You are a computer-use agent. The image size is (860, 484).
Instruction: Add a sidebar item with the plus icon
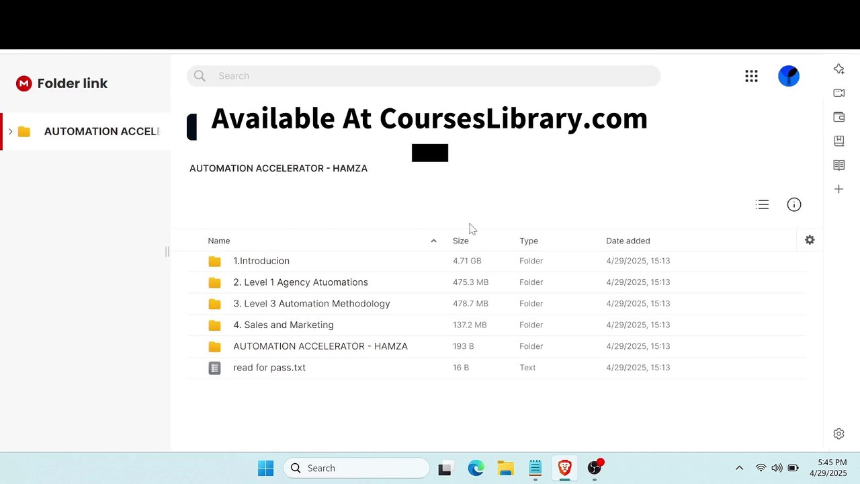838,190
